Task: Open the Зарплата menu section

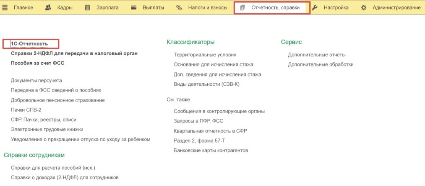Action: point(107,8)
